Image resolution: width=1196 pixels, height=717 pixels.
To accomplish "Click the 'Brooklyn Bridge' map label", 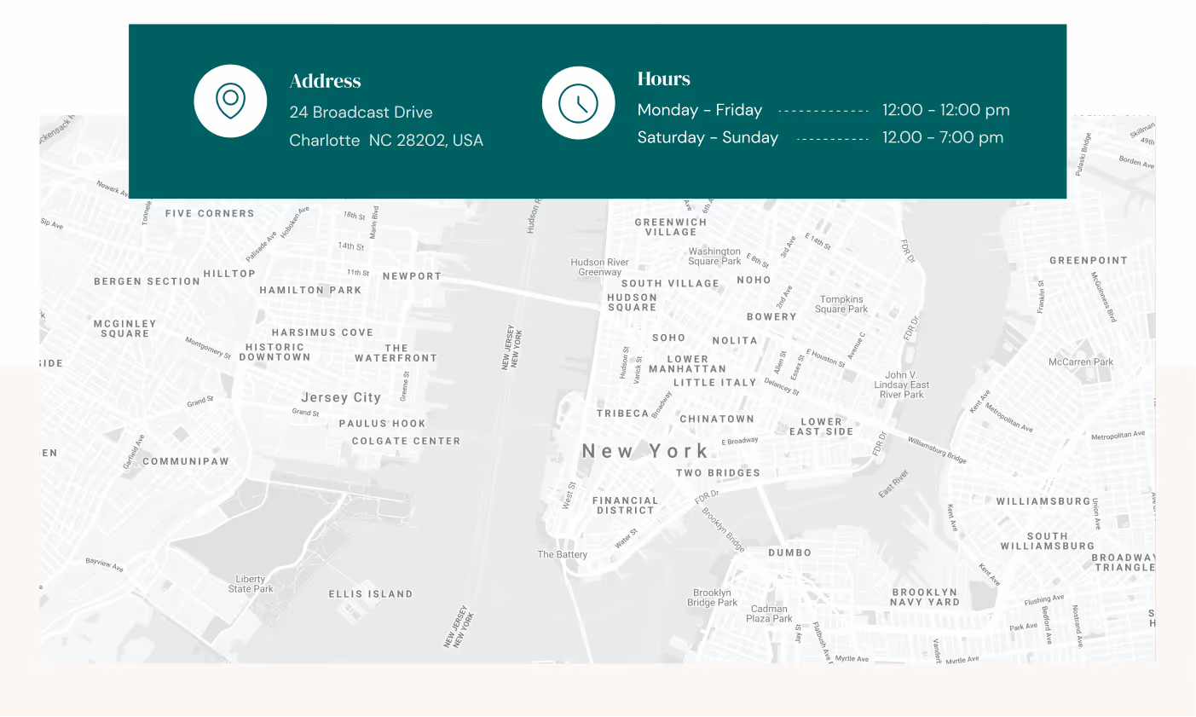I will point(724,530).
